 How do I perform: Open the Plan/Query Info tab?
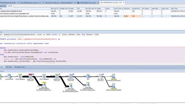pos(20,67)
